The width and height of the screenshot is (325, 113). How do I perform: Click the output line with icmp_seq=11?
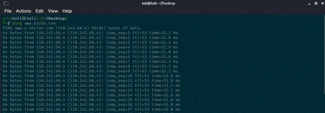[x=92, y=81]
